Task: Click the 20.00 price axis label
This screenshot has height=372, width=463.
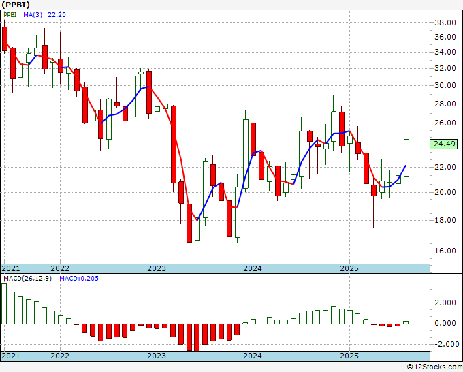Action: point(445,192)
